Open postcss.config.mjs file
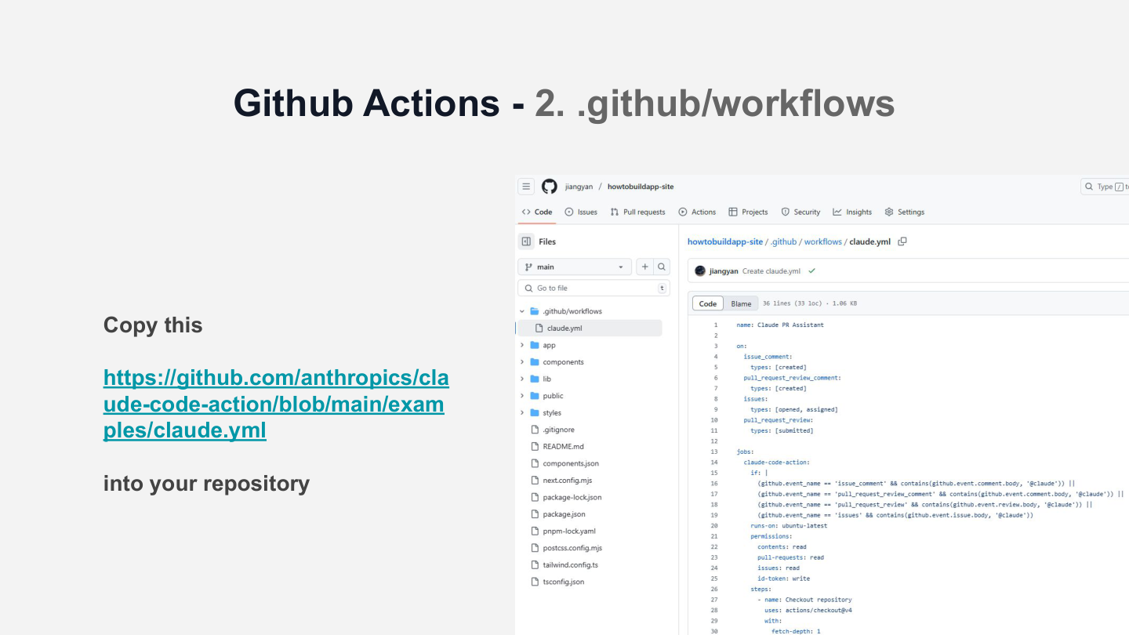The height and width of the screenshot is (635, 1129). [572, 548]
